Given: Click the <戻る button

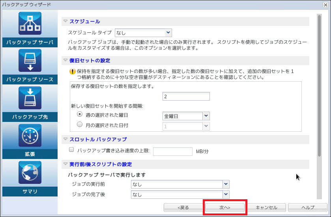Looking at the screenshot, I should [183, 208].
